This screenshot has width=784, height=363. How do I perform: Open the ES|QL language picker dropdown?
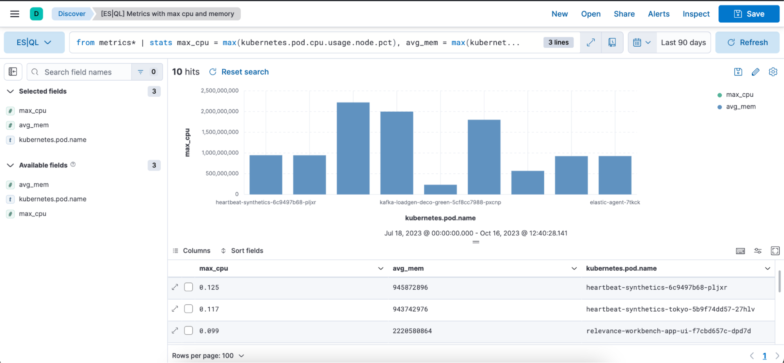[34, 42]
